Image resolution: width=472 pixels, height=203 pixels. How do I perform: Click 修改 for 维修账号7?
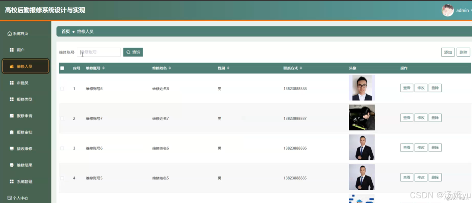click(421, 118)
